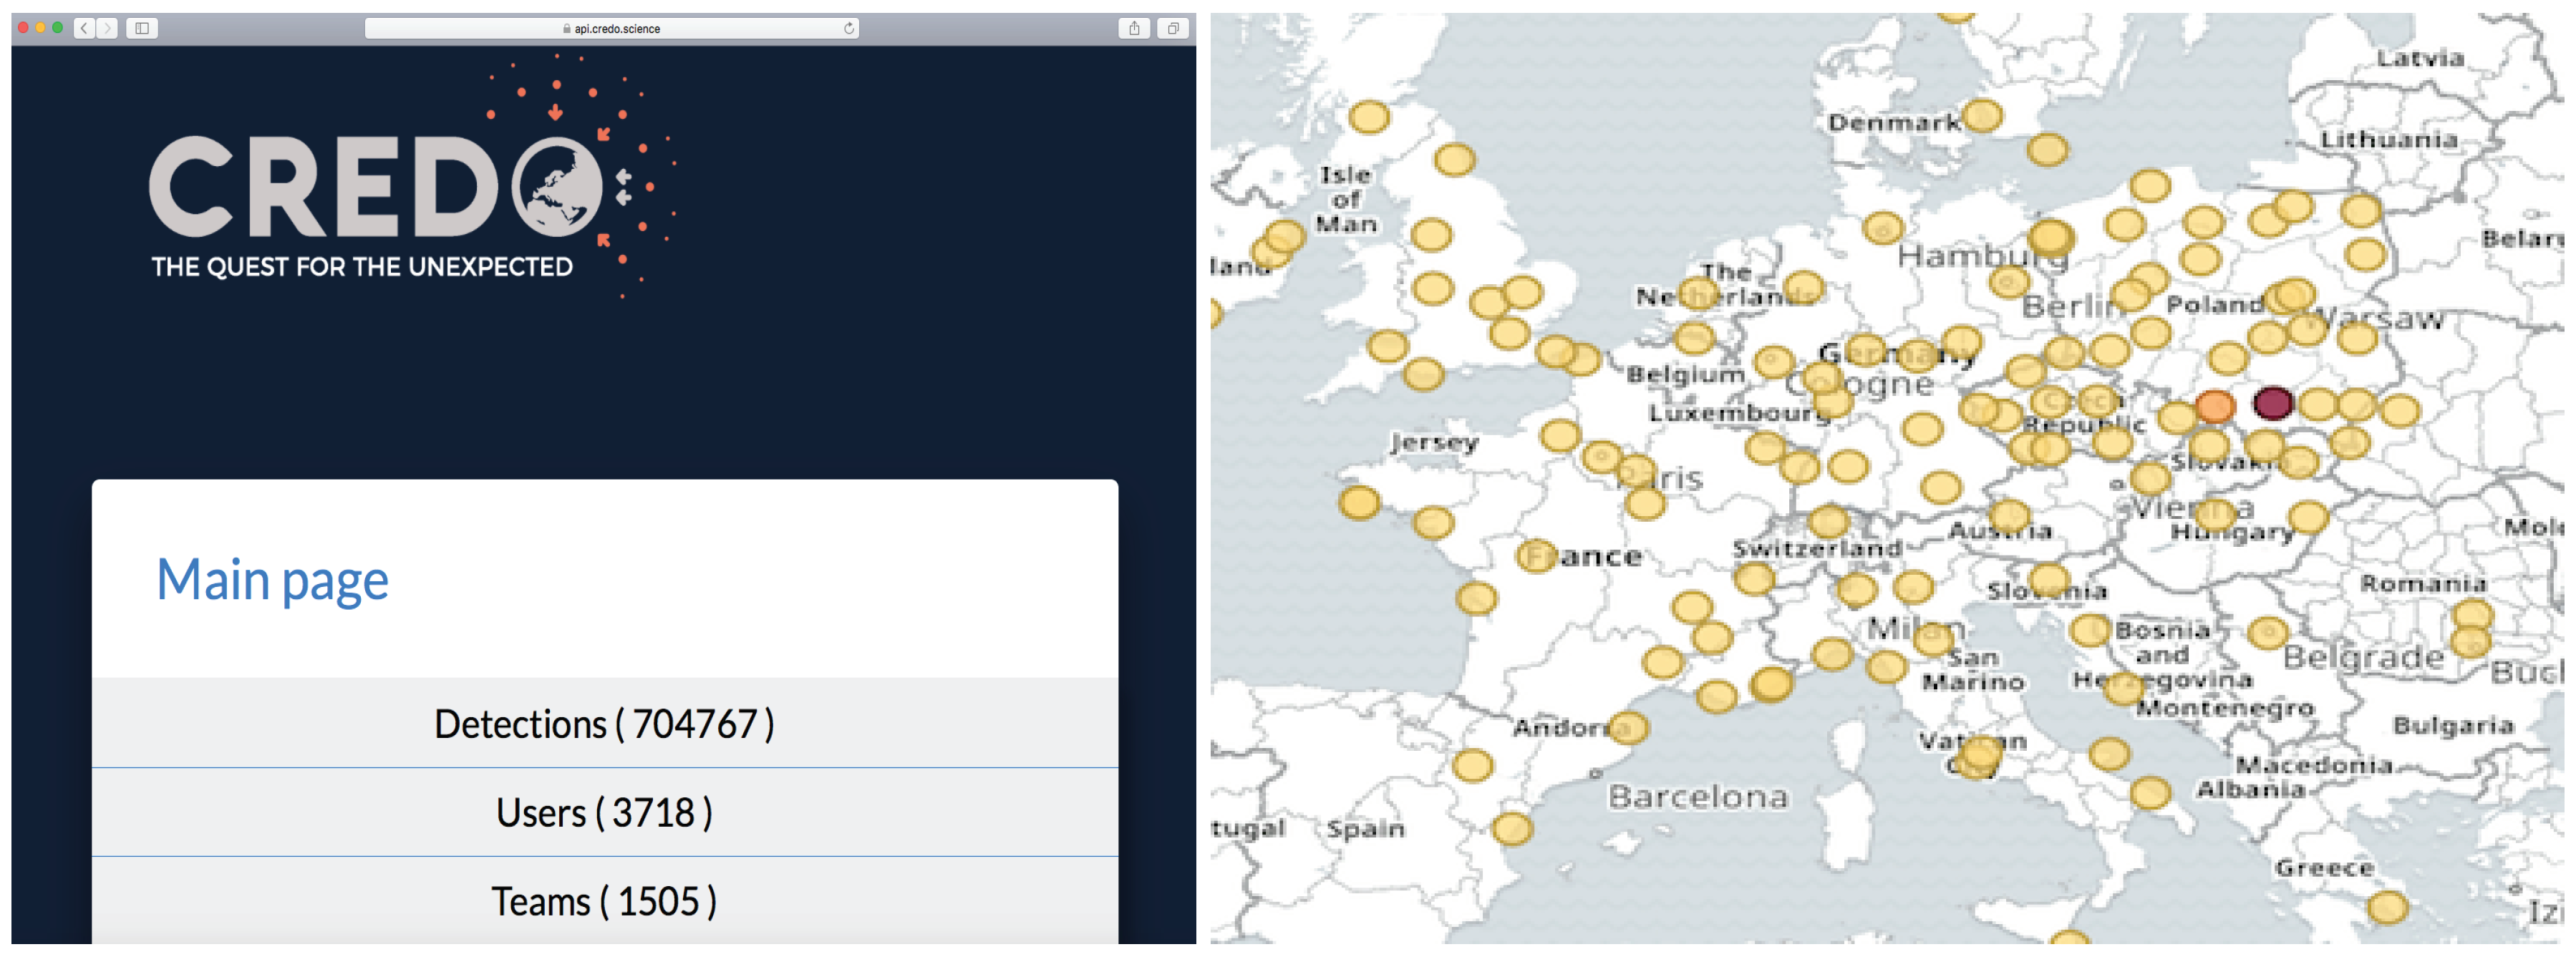Click the yellow macOS minimize window button
This screenshot has height=957, width=2576.
[41, 28]
